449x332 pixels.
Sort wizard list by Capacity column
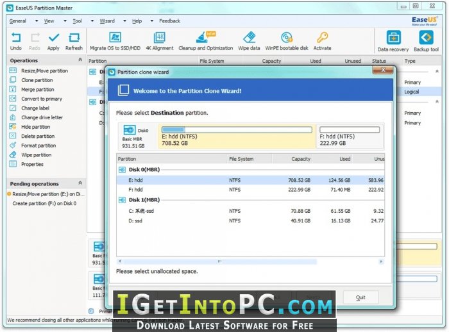tap(292, 159)
